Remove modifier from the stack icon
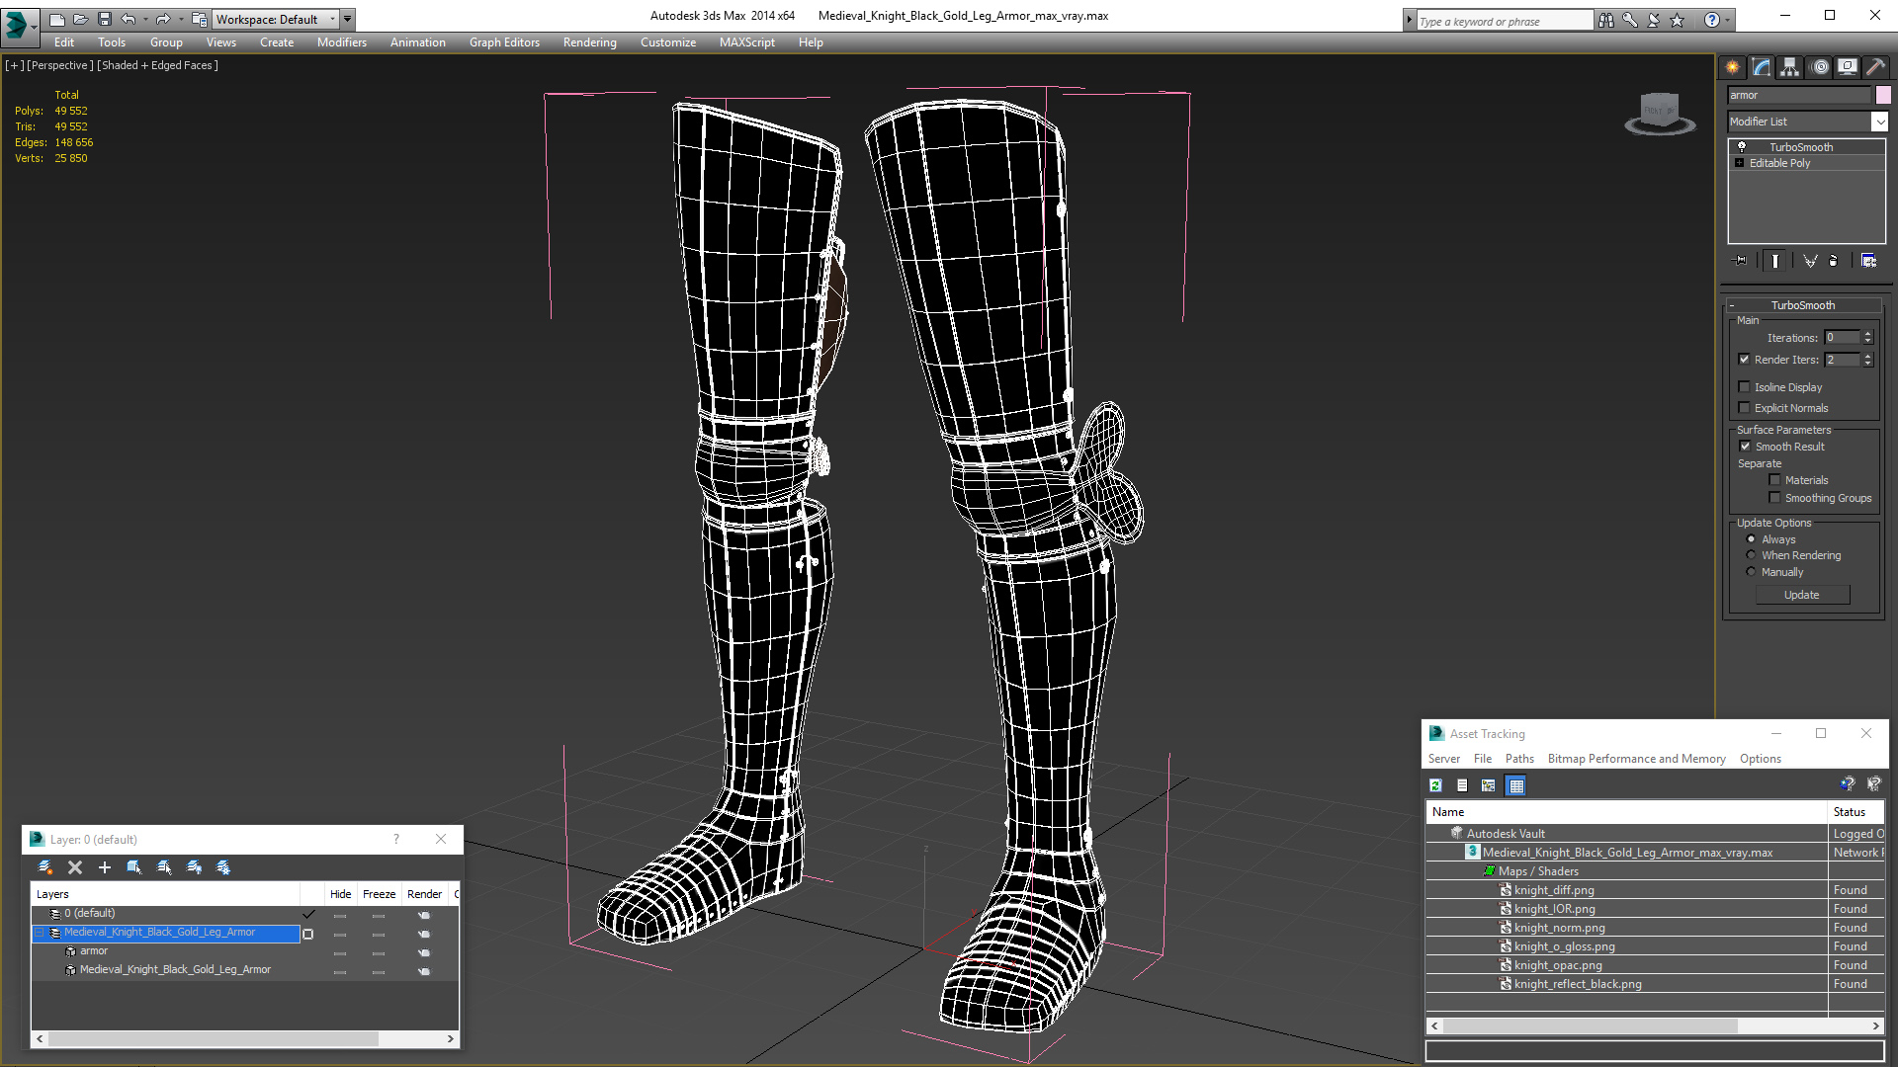This screenshot has height=1067, width=1898. (x=1834, y=261)
